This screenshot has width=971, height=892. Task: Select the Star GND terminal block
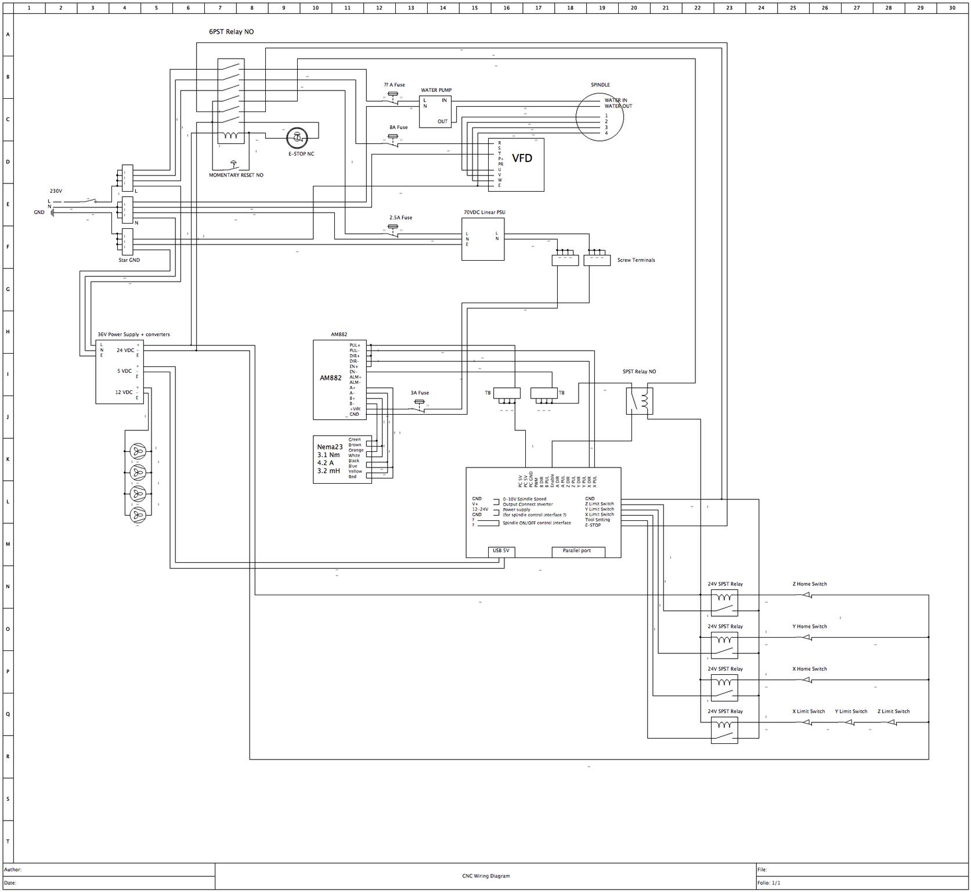pos(127,242)
